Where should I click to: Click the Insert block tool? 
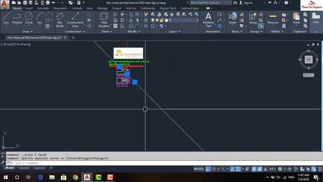tap(233, 18)
